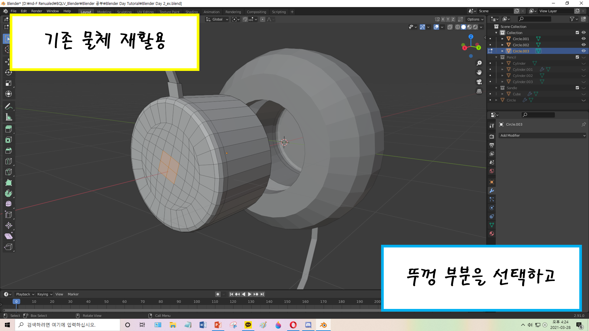This screenshot has width=589, height=331.
Task: Open the Material properties tab
Action: point(492,234)
